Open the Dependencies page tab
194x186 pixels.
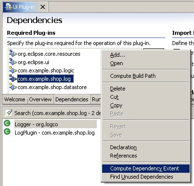72,99
